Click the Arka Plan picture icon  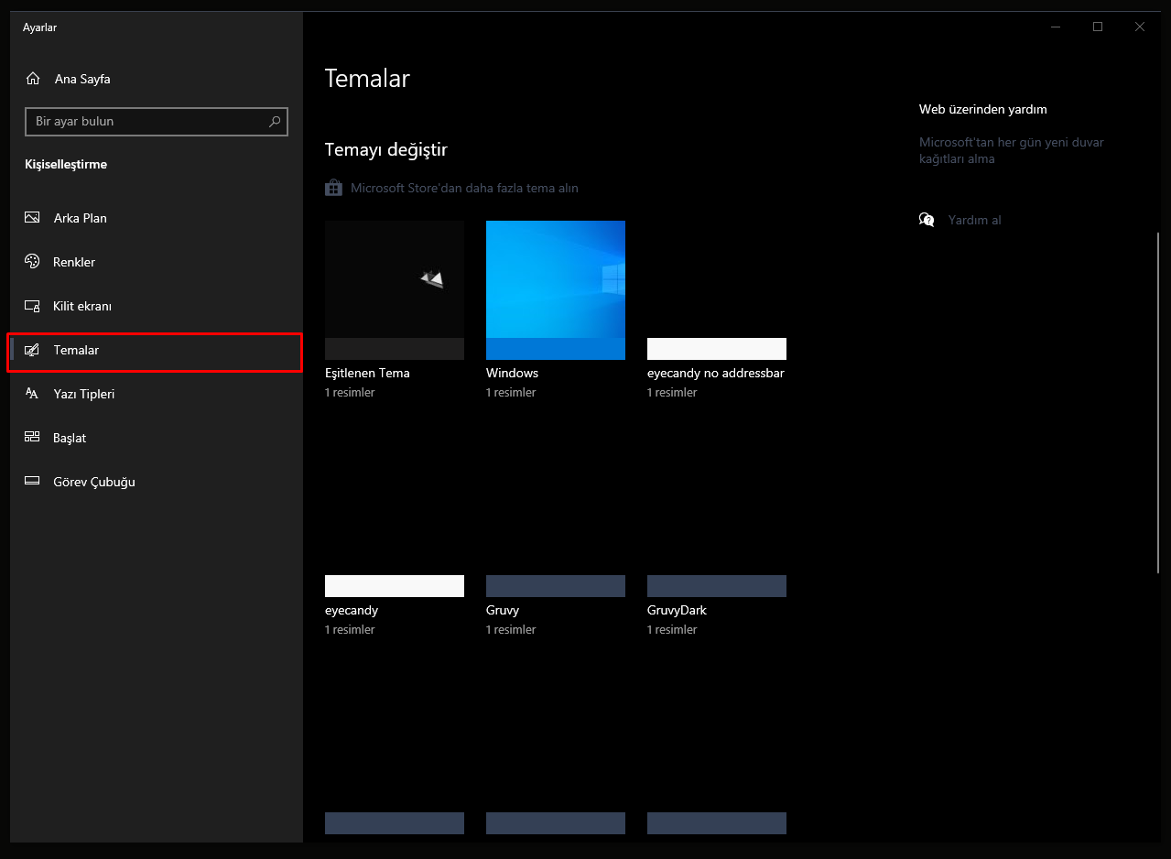click(33, 218)
